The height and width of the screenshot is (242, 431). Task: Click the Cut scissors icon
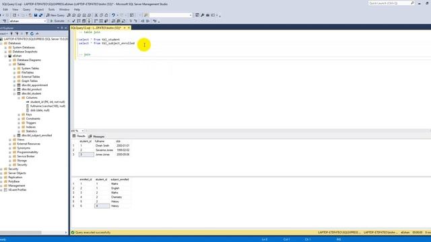(x=96, y=15)
